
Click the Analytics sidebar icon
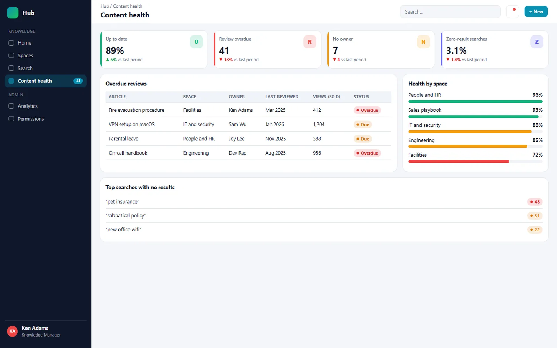click(x=11, y=106)
